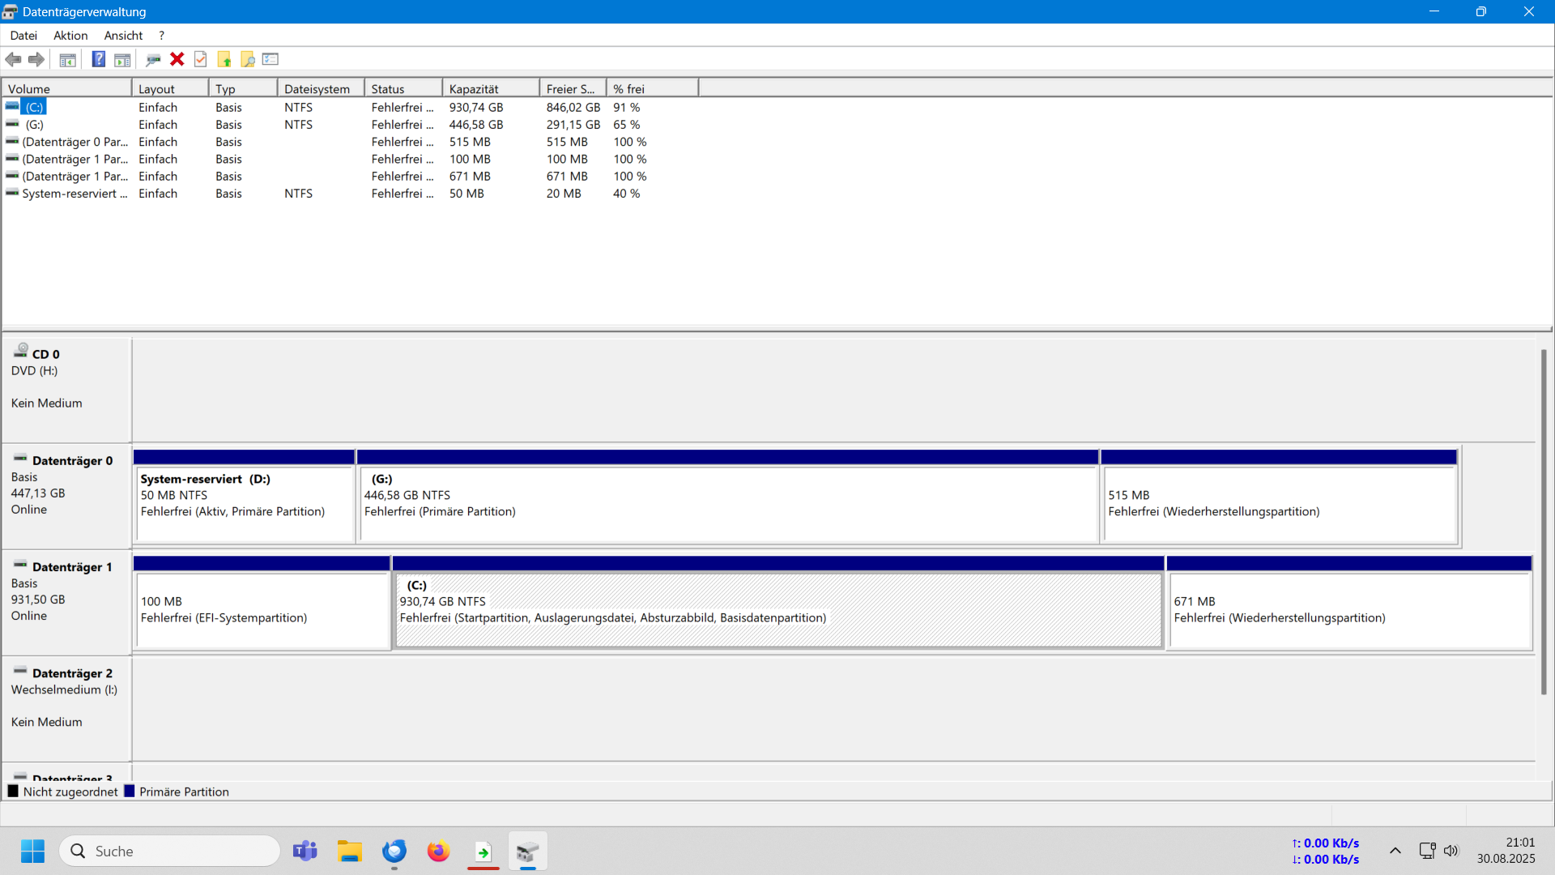Toggle the console tree pane icon
Viewport: 1555px width, 875px height.
coord(68,59)
